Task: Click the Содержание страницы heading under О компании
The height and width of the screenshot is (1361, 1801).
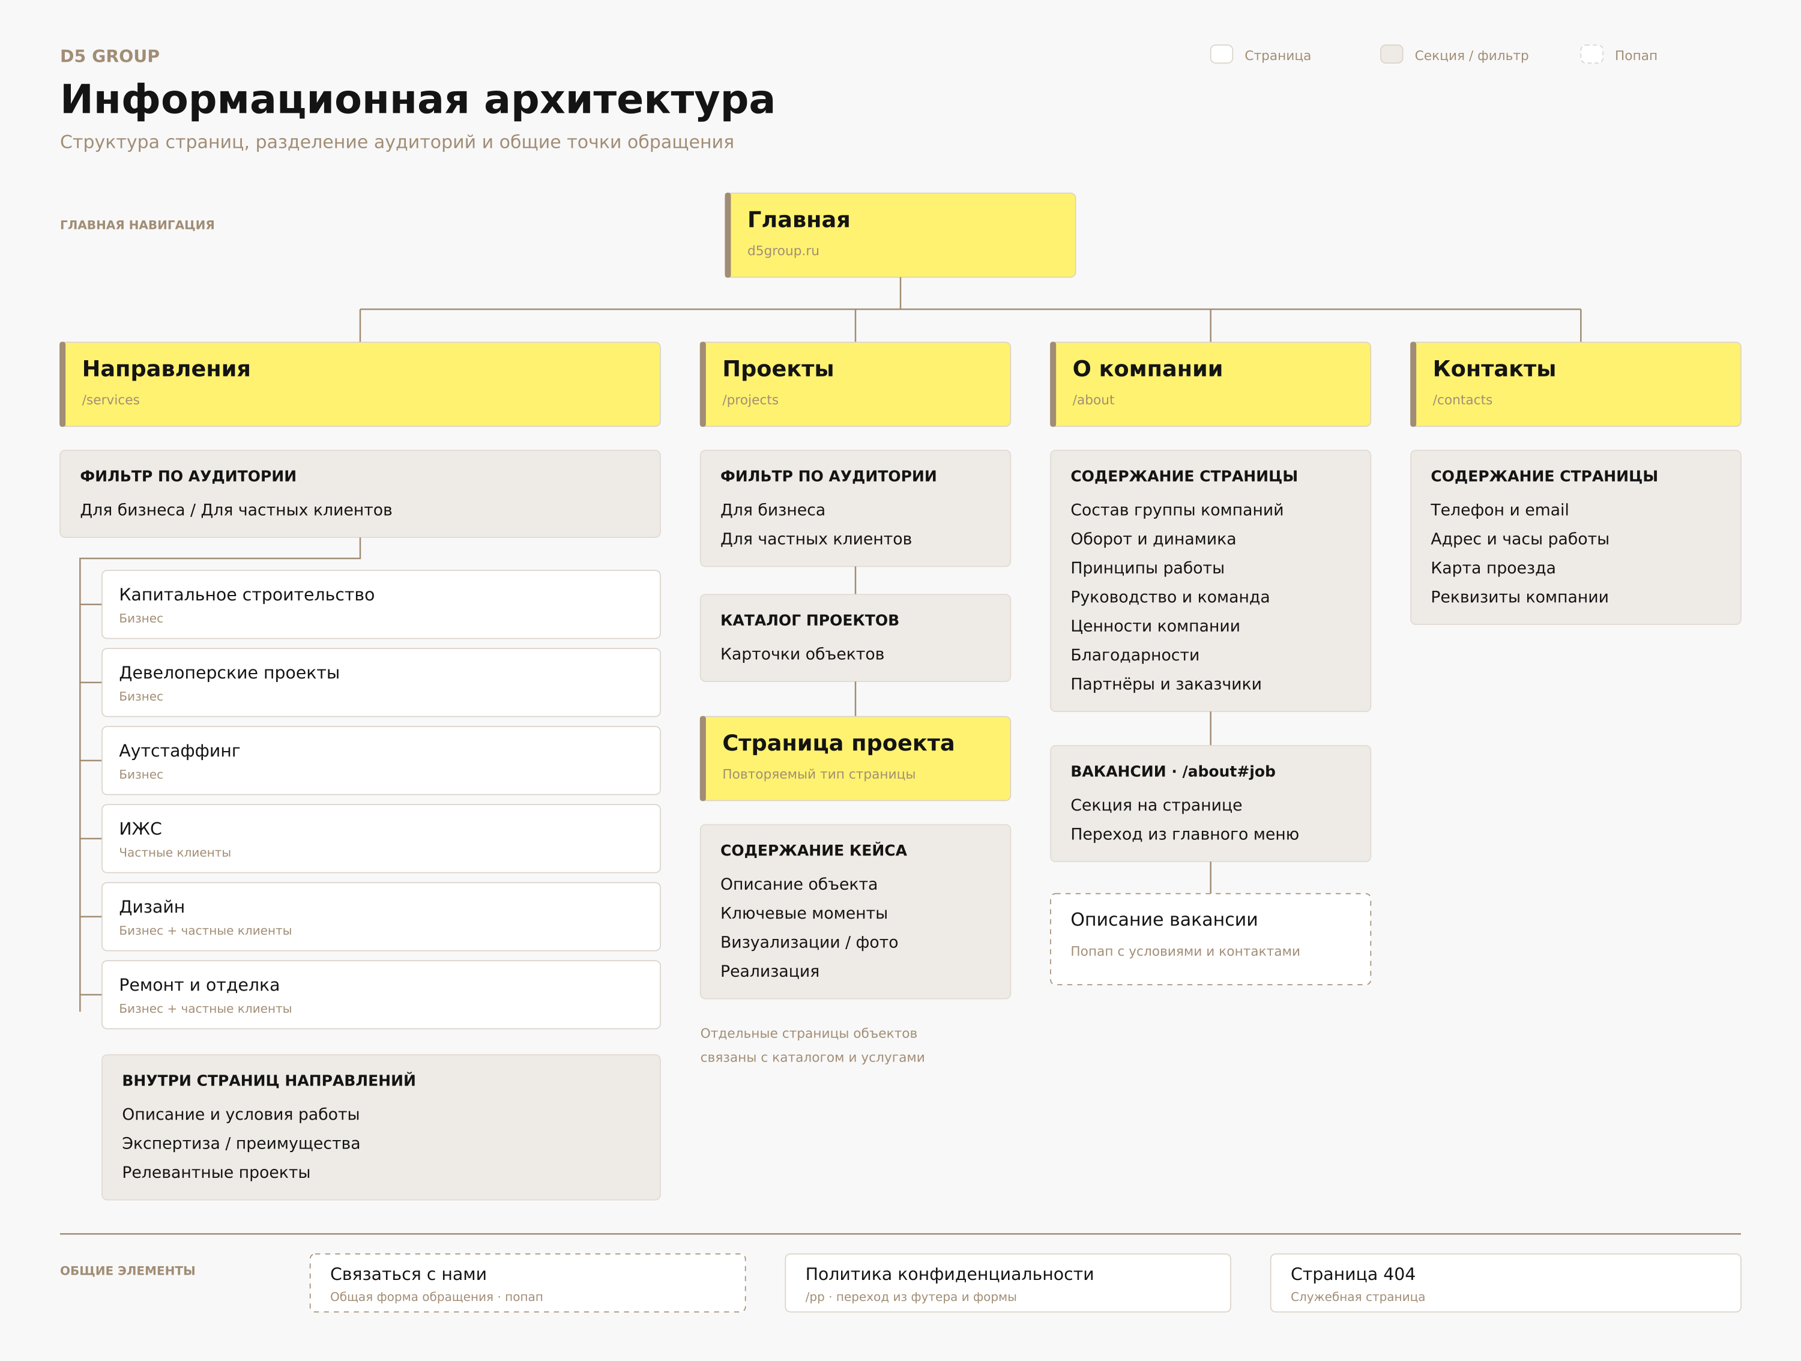Action: click(1184, 476)
